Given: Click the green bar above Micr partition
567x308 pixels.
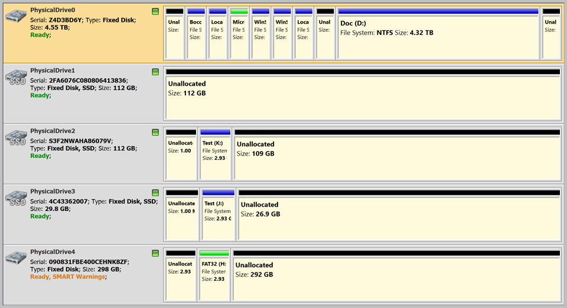Looking at the screenshot, I should 239,11.
